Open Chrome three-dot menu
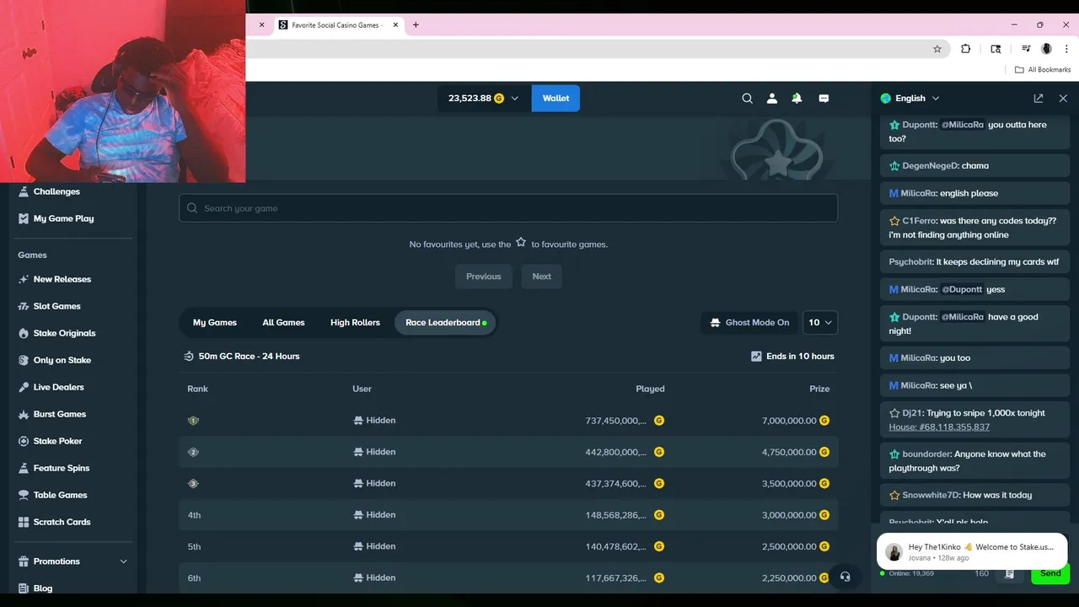Viewport: 1079px width, 607px height. 1066,49
